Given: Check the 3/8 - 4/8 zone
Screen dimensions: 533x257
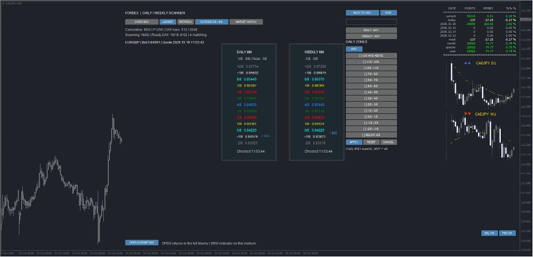Looking at the screenshot, I should pyautogui.click(x=371, y=98).
